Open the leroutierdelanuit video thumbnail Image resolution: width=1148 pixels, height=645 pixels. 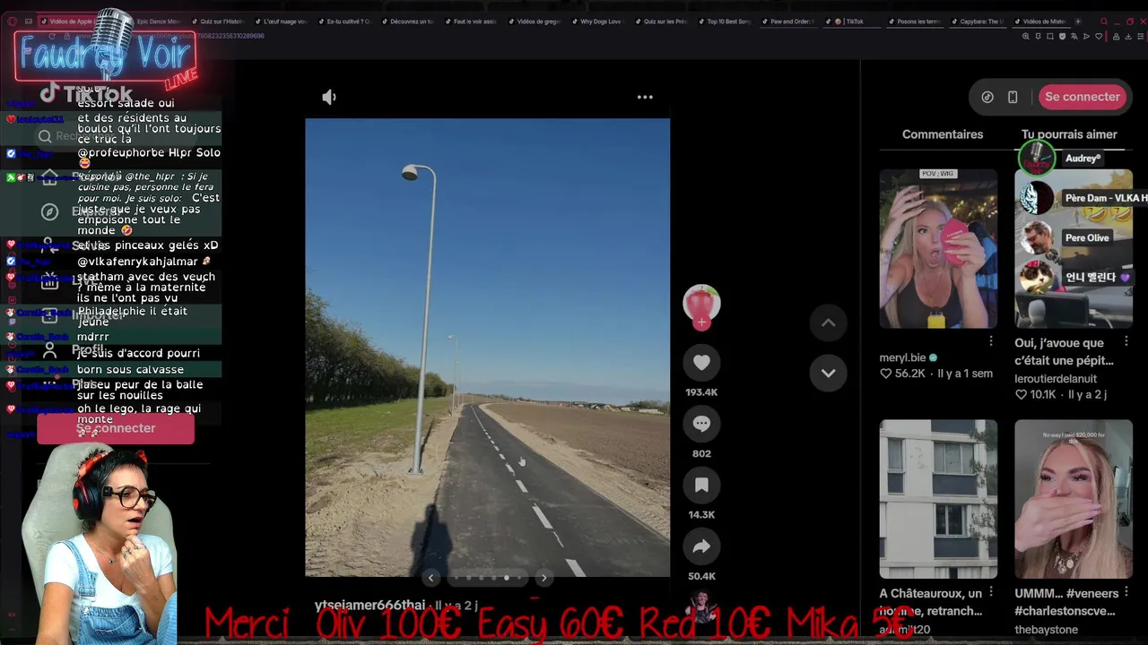1074,249
